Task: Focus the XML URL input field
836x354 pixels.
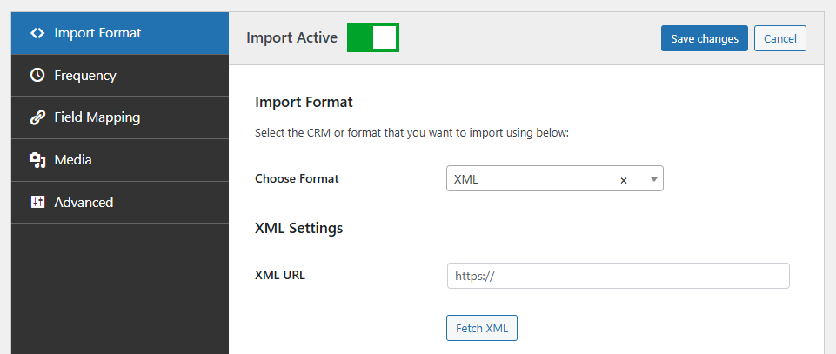Action: (x=618, y=276)
